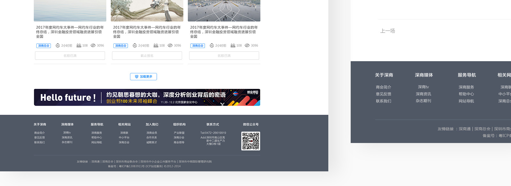
Task: Click 深商会员 under 加入我们
Action: pos(152,133)
